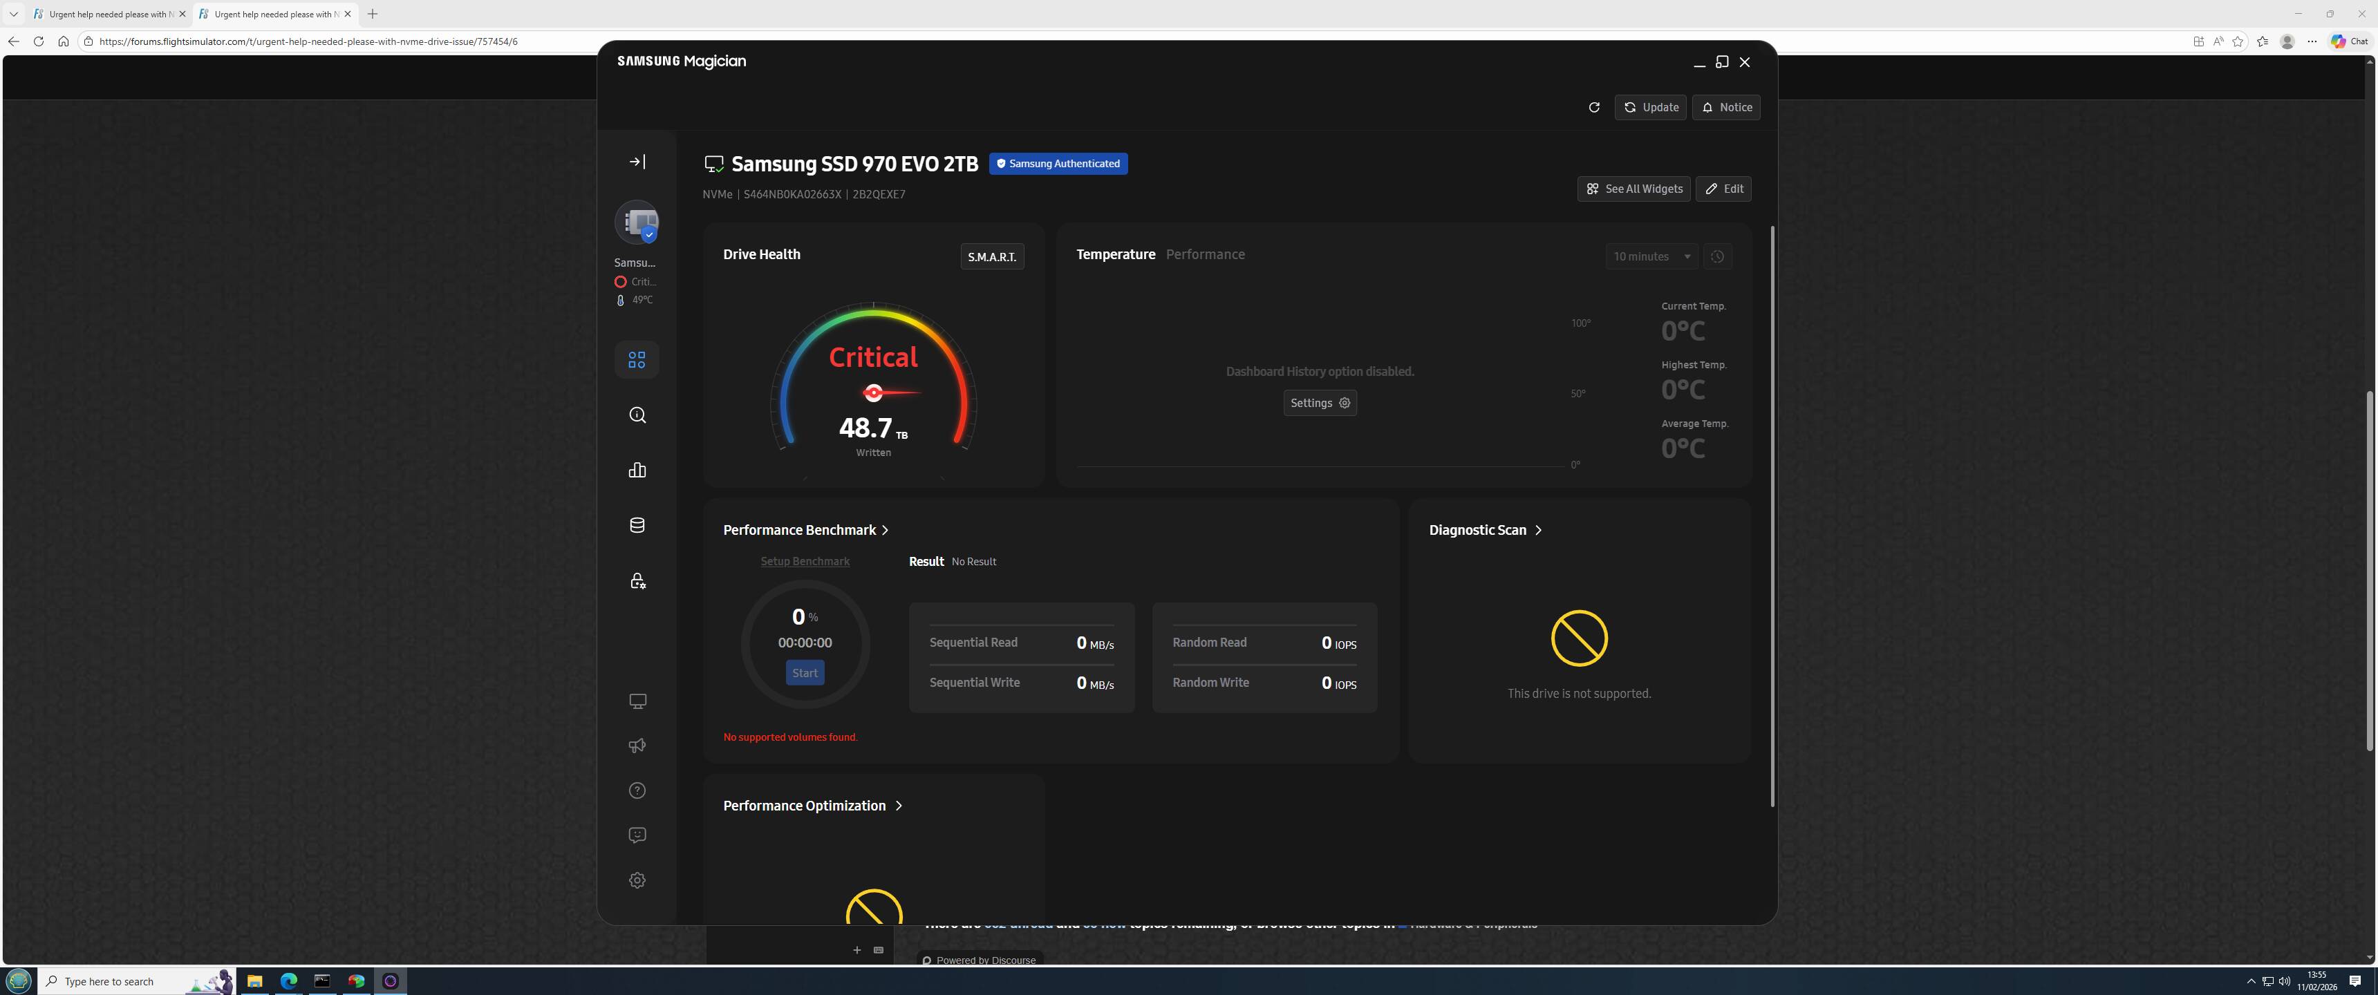Open the bar-chart benchmark icon in the sidebar
The height and width of the screenshot is (995, 2378).
point(637,471)
